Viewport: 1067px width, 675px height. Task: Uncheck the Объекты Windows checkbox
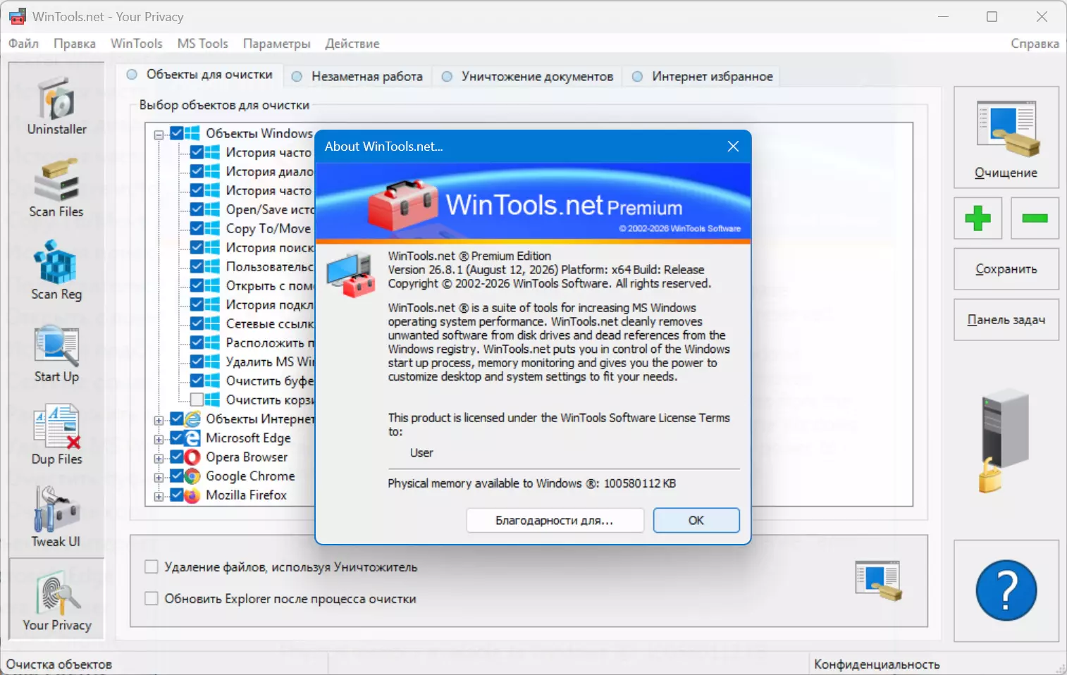176,133
